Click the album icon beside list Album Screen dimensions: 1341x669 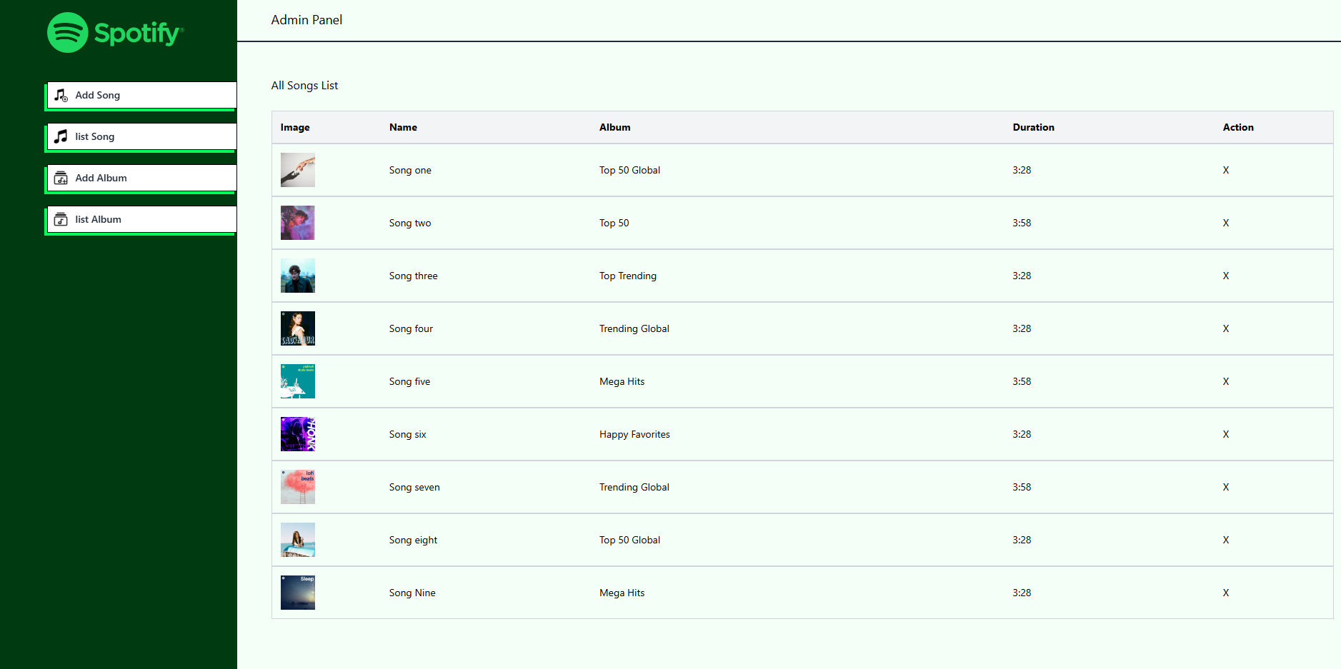61,219
